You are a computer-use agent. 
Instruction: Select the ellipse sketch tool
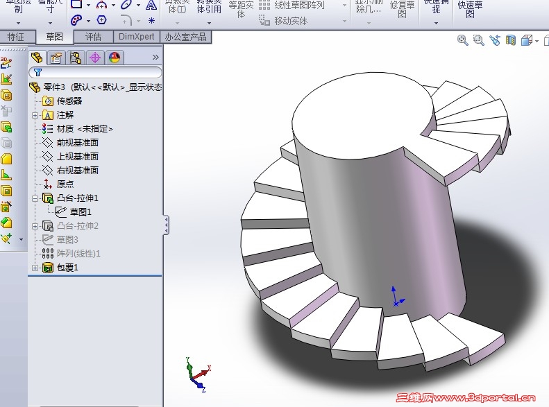126,5
